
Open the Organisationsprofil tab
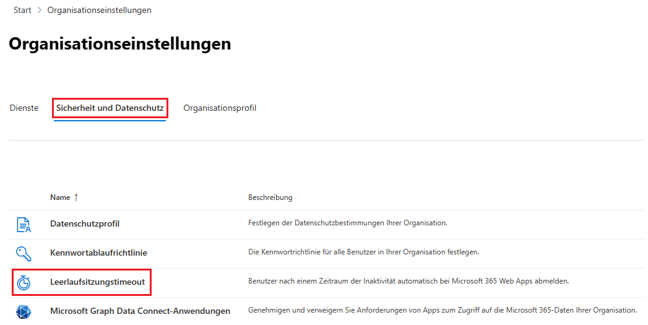coord(220,108)
